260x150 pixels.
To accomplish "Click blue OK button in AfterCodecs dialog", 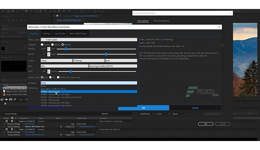I will pos(144,108).
